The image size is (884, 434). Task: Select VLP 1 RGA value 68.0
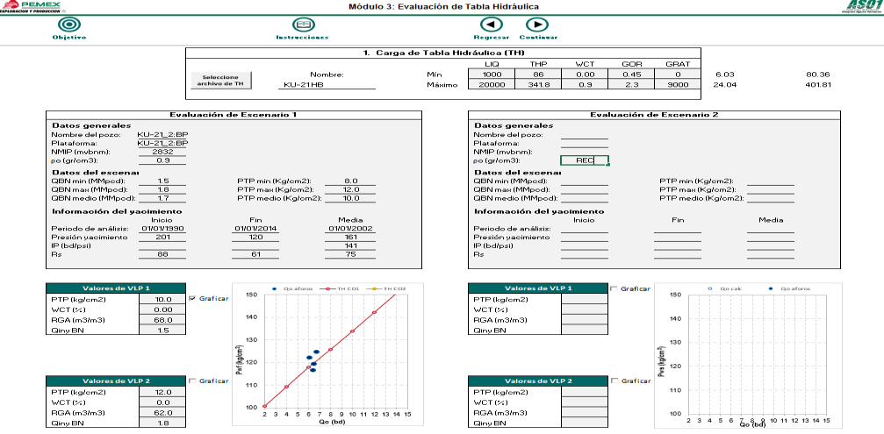pos(163,320)
